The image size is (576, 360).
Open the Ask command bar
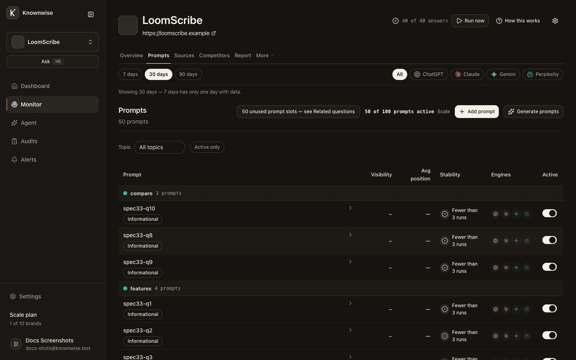[52, 62]
